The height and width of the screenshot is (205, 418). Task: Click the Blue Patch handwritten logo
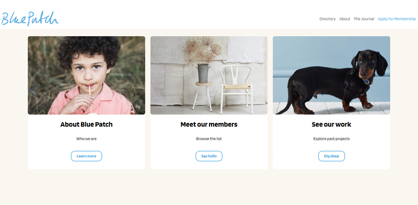coord(30,18)
